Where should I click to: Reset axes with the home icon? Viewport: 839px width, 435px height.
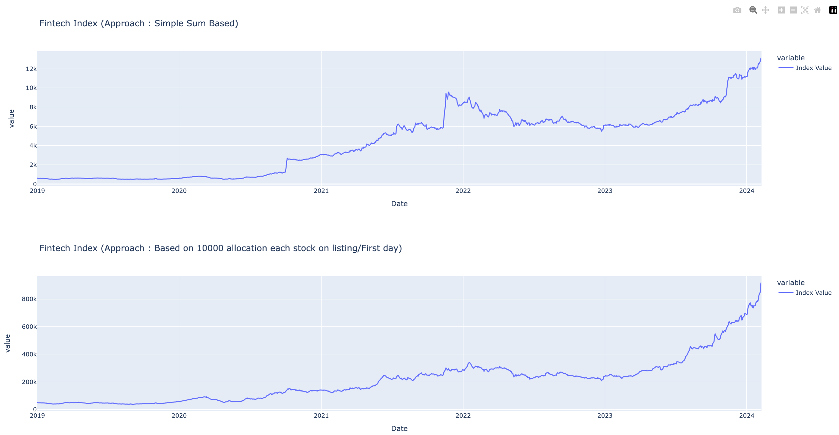click(817, 10)
